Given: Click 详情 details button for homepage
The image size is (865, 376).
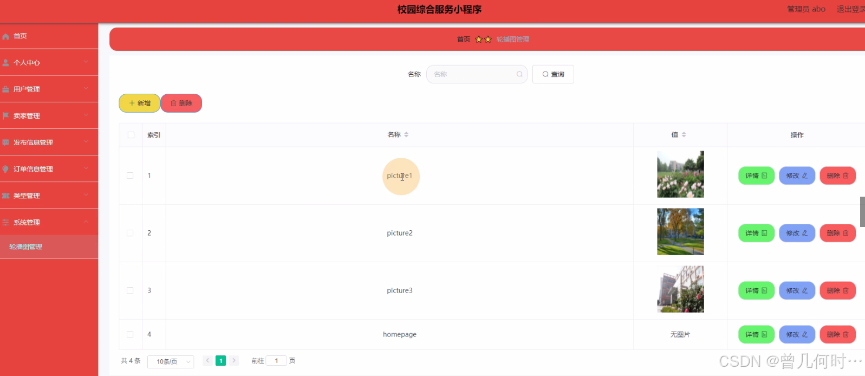Looking at the screenshot, I should (756, 334).
